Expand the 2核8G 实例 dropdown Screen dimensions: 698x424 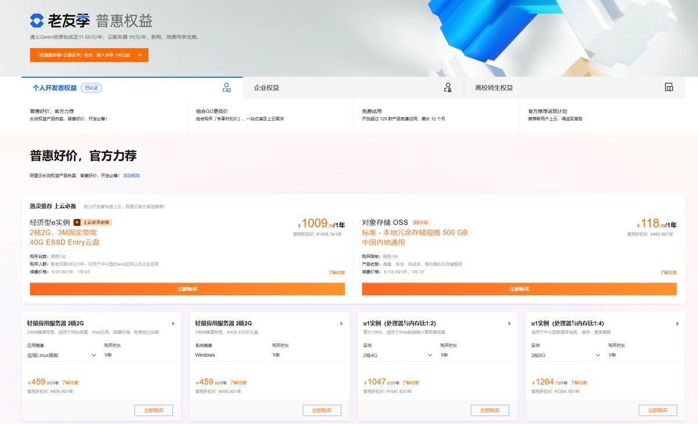[x=567, y=355]
